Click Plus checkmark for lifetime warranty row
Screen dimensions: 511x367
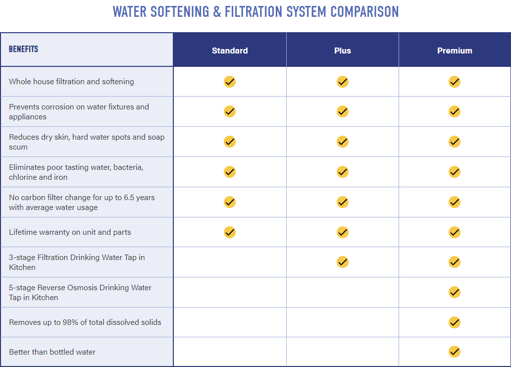pyautogui.click(x=343, y=232)
